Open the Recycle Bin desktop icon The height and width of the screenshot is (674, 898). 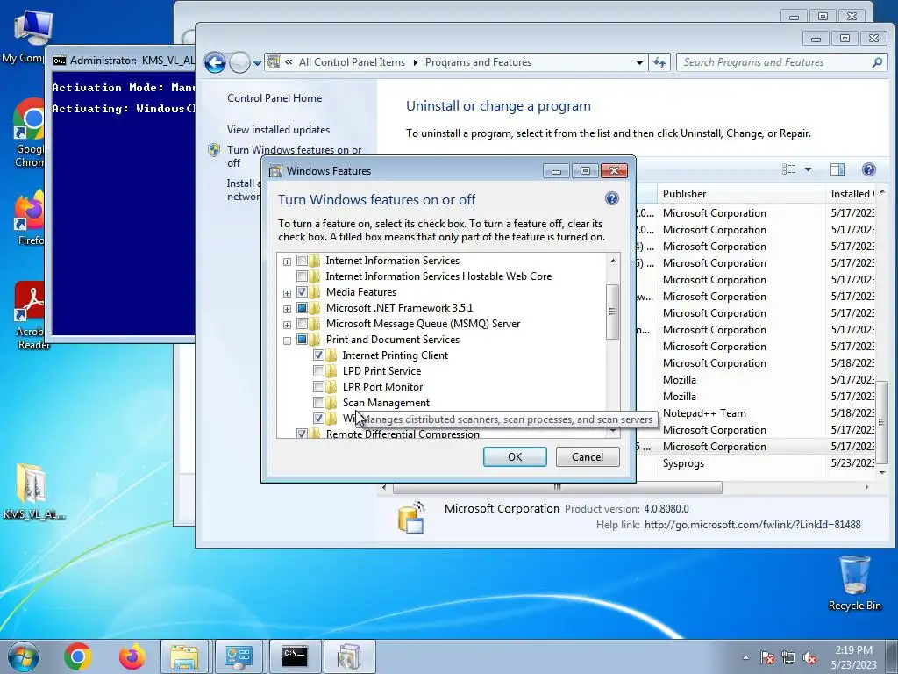854,583
